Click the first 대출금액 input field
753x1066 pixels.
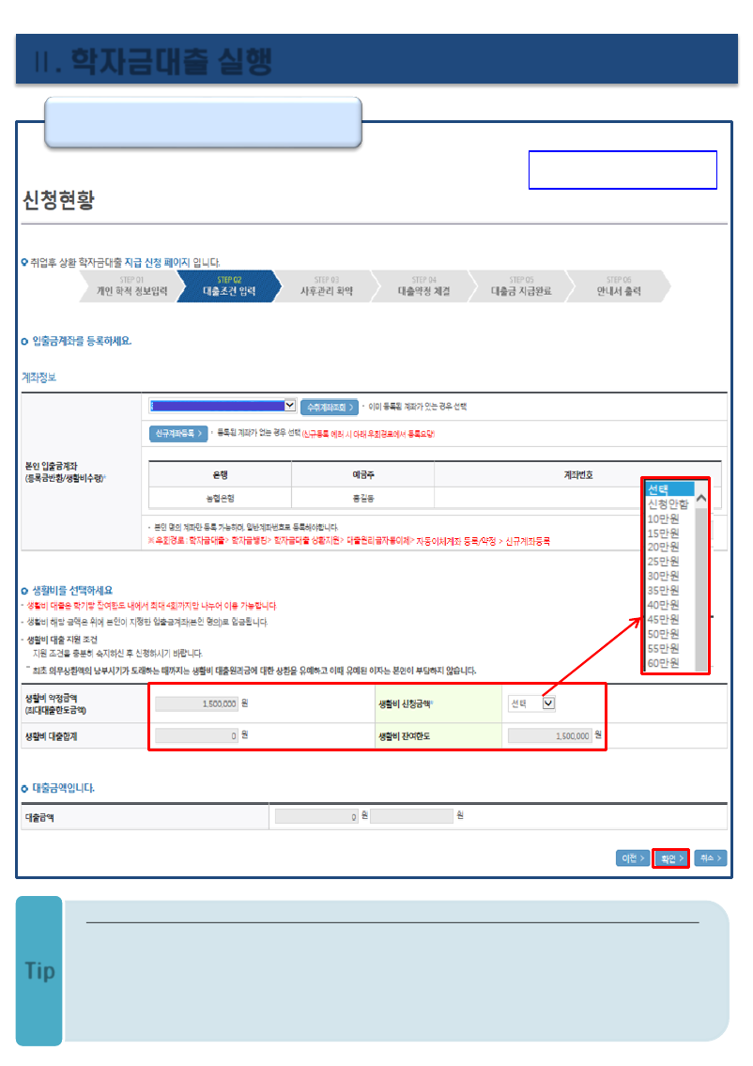click(317, 817)
